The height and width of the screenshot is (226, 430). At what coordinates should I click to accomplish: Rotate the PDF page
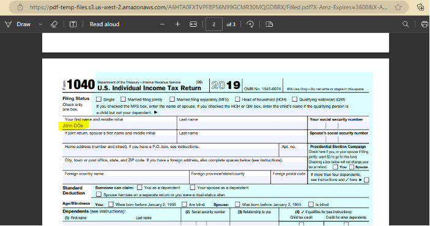pyautogui.click(x=250, y=24)
